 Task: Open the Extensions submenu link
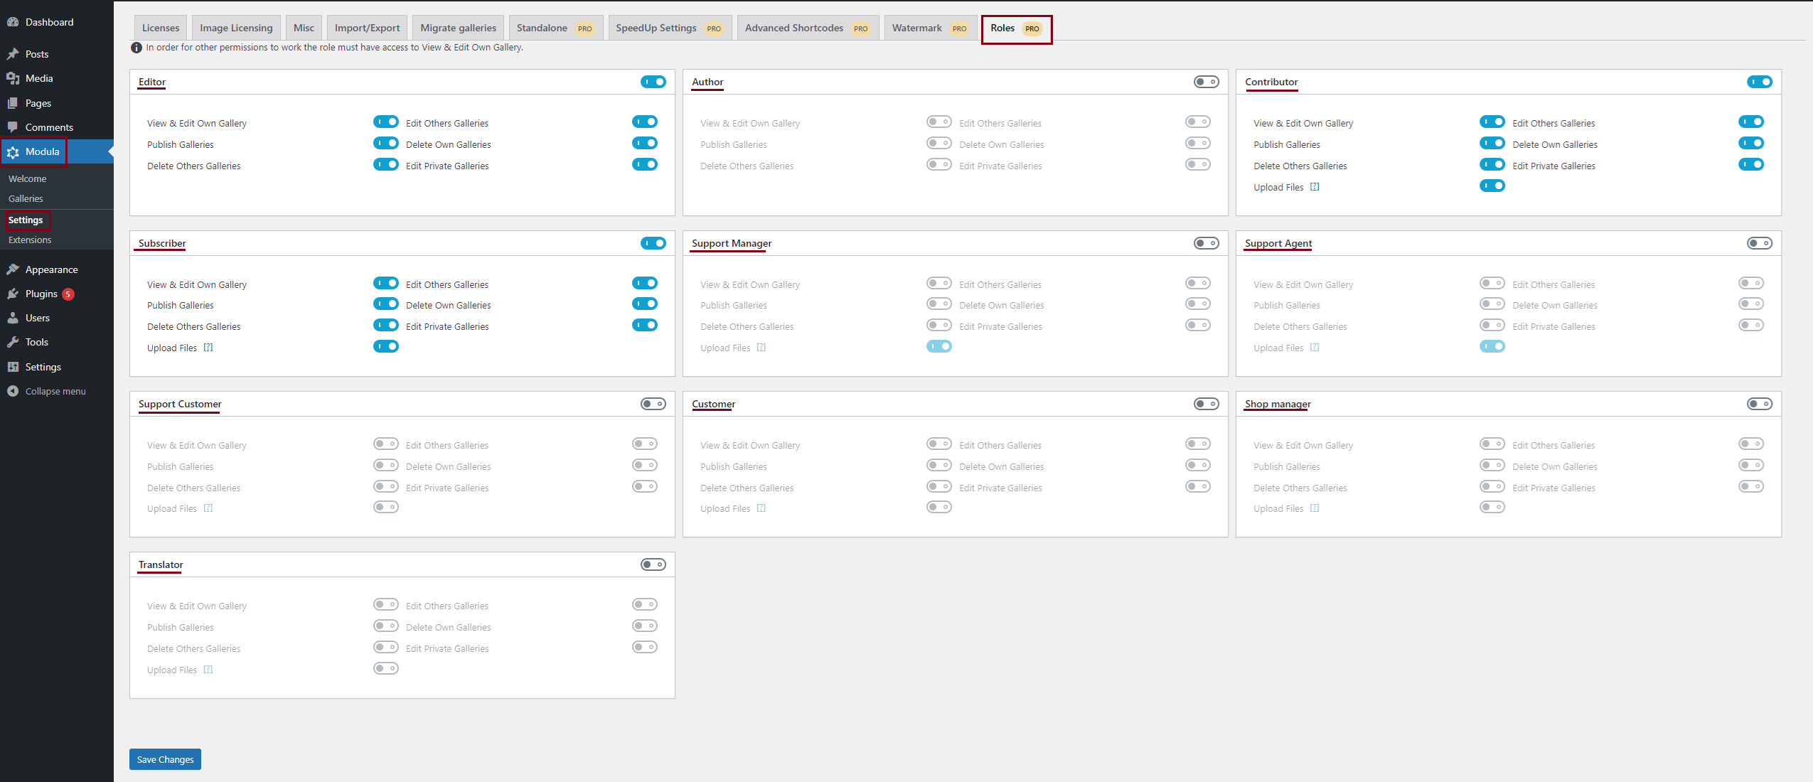pos(30,240)
